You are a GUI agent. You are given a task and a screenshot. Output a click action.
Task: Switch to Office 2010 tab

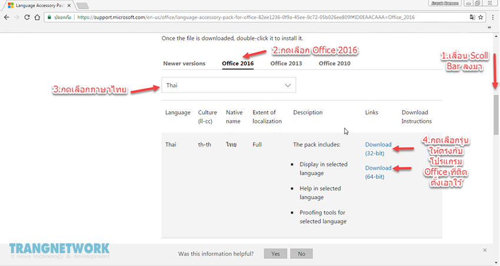point(335,63)
